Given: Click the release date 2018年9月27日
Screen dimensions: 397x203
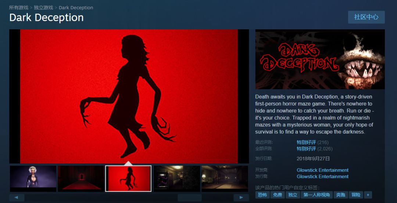Looking at the screenshot, I should 313,159.
